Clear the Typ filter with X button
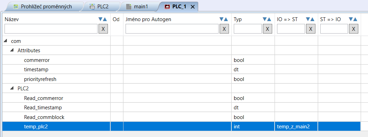 [x=267, y=29]
